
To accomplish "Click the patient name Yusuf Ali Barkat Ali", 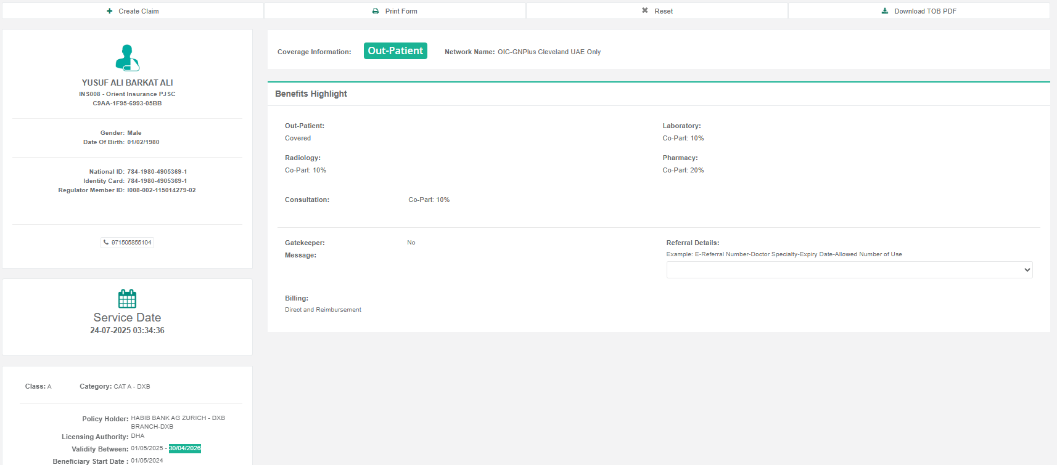I will point(128,83).
